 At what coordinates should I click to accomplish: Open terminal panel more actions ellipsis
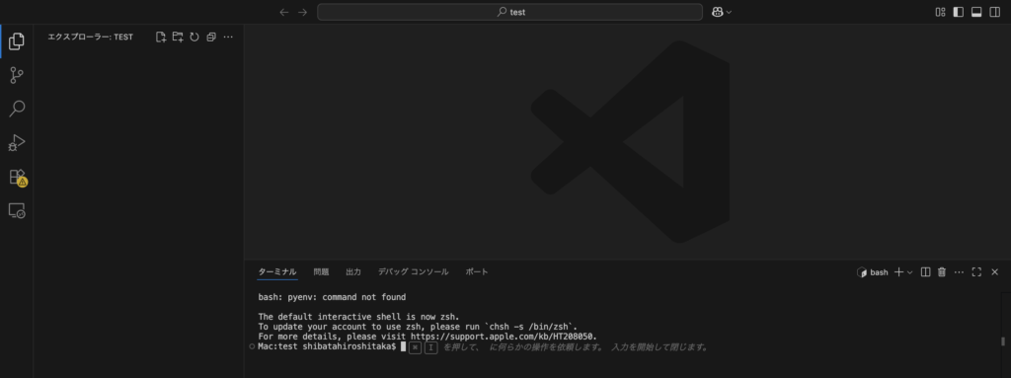pyautogui.click(x=959, y=272)
